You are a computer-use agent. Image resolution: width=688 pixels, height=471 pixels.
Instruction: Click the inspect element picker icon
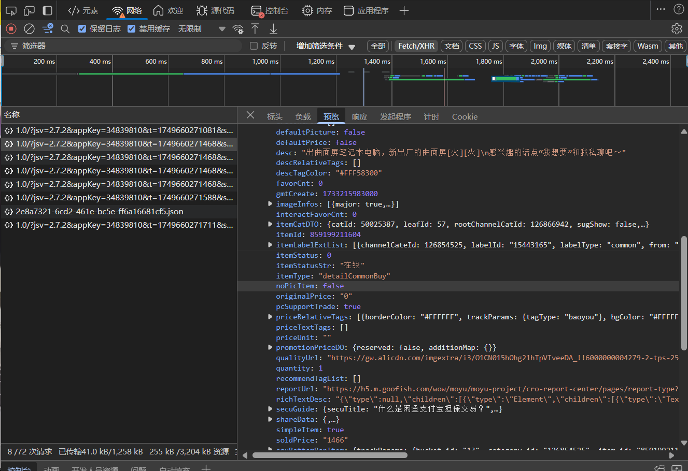coord(11,10)
